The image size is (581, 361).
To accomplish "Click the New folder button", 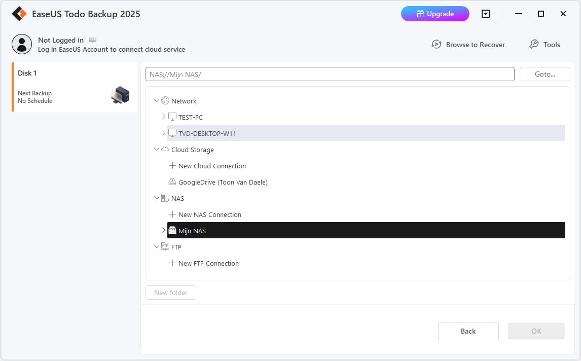I will coord(171,293).
